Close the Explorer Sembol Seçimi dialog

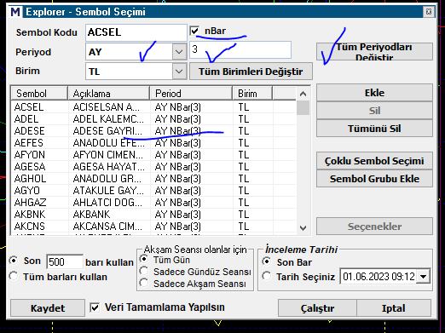point(429,12)
